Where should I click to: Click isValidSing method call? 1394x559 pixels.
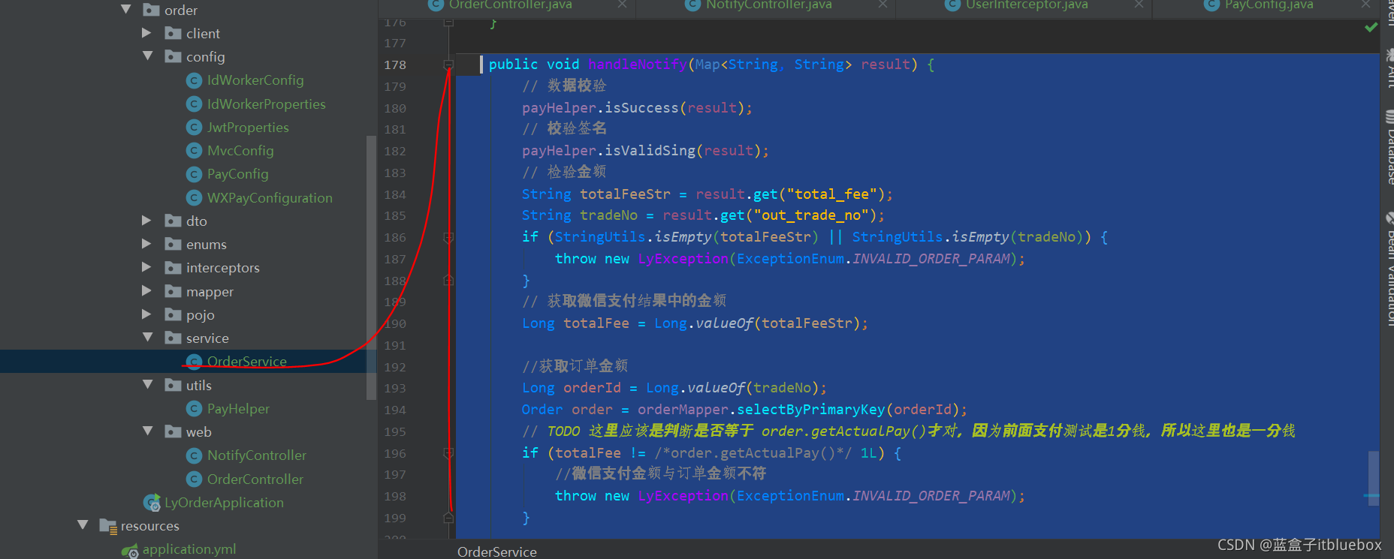pyautogui.click(x=650, y=151)
